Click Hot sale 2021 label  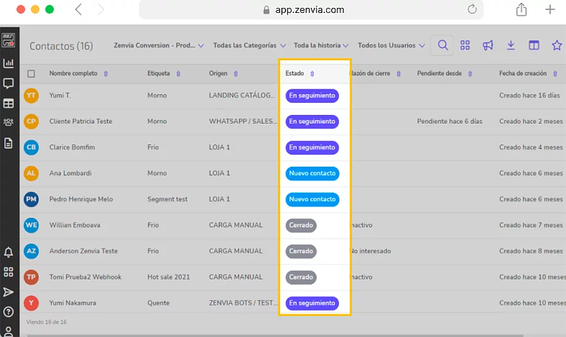tap(169, 277)
